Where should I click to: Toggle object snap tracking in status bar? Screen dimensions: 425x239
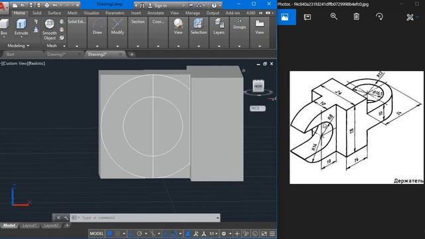166,234
